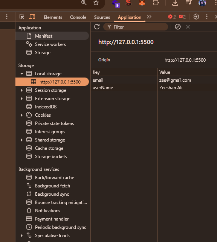The width and height of the screenshot is (217, 242).
Task: Open Private state tokens
Action: (52, 123)
